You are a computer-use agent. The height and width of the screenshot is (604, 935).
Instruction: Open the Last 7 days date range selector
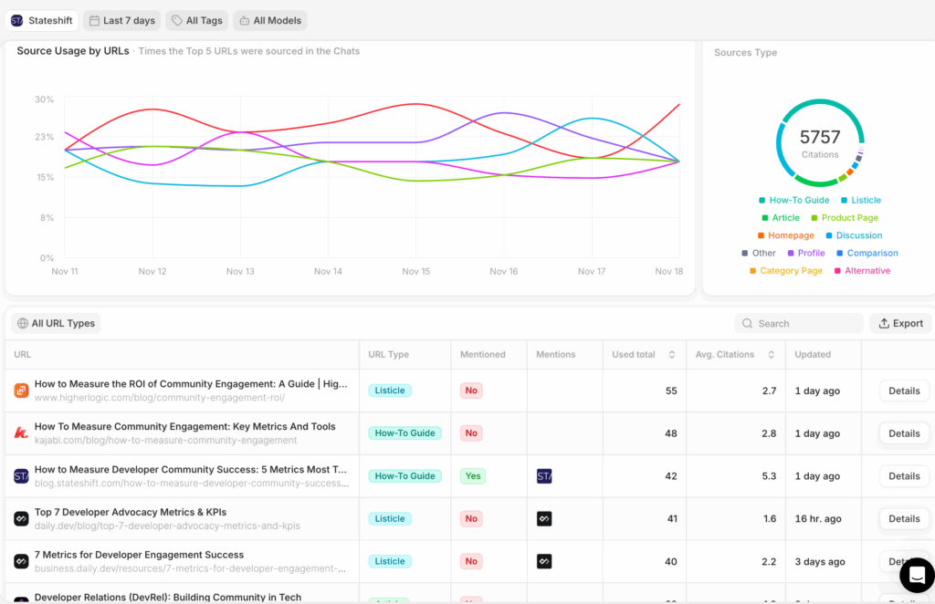(121, 20)
